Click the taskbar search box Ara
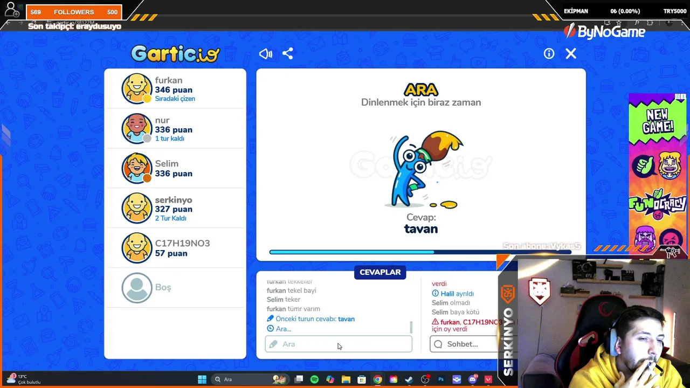 point(251,379)
